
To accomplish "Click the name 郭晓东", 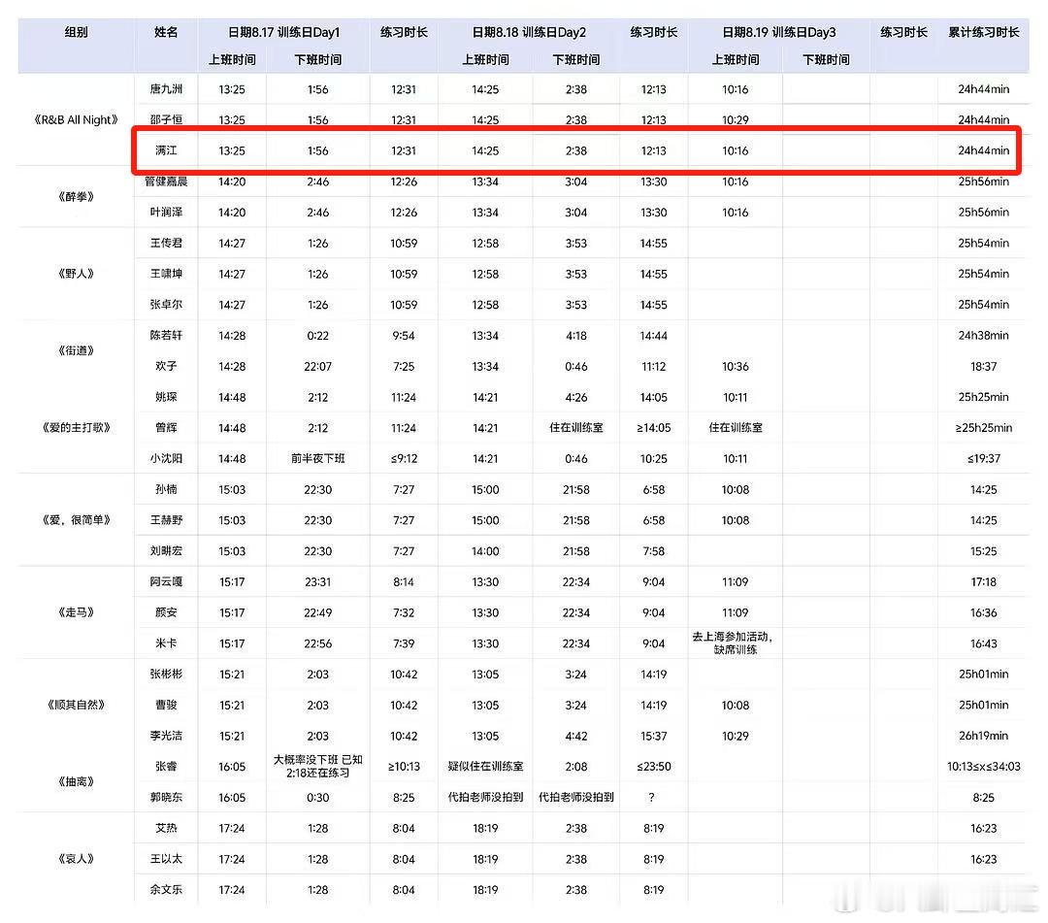I will (166, 797).
